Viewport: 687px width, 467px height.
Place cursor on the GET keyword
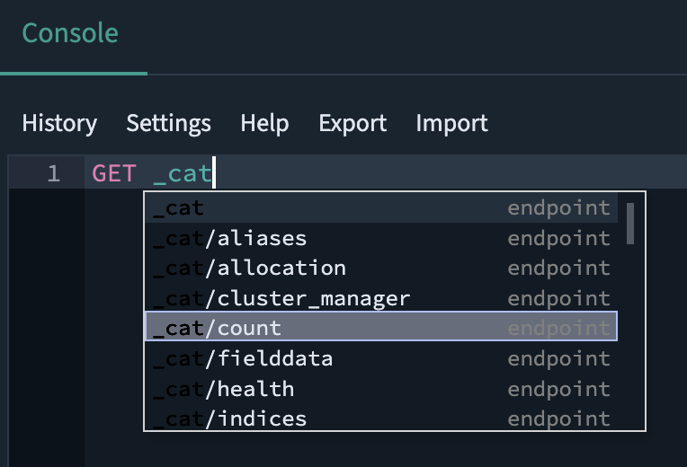pyautogui.click(x=113, y=173)
